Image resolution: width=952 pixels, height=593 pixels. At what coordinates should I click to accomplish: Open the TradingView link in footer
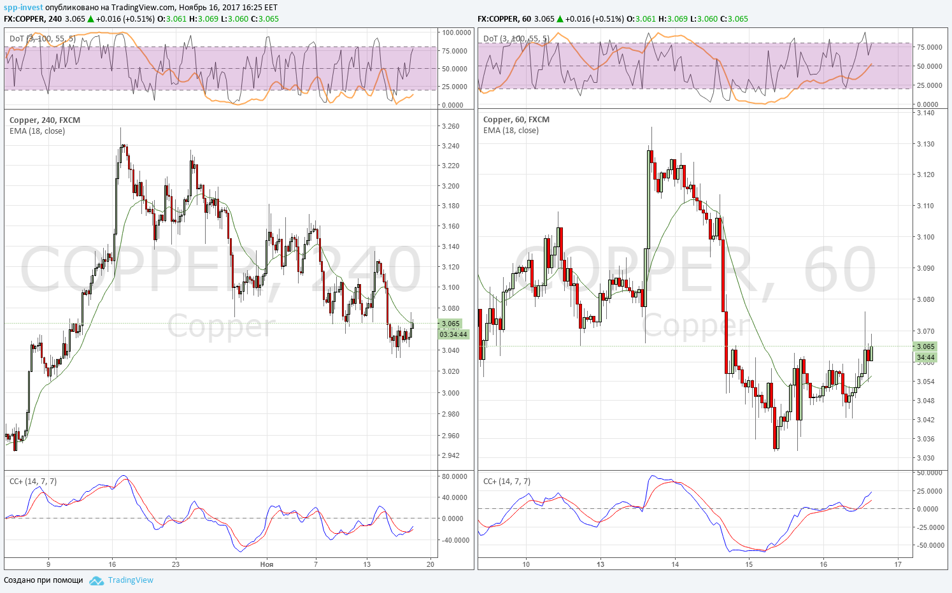[131, 580]
